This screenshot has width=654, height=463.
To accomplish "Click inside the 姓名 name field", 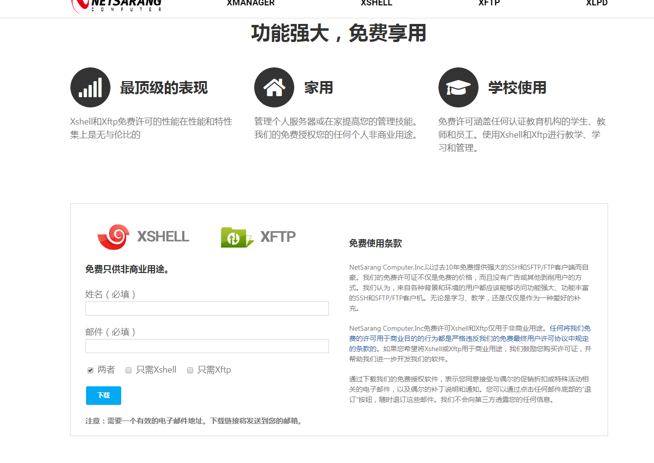I will 207,308.
